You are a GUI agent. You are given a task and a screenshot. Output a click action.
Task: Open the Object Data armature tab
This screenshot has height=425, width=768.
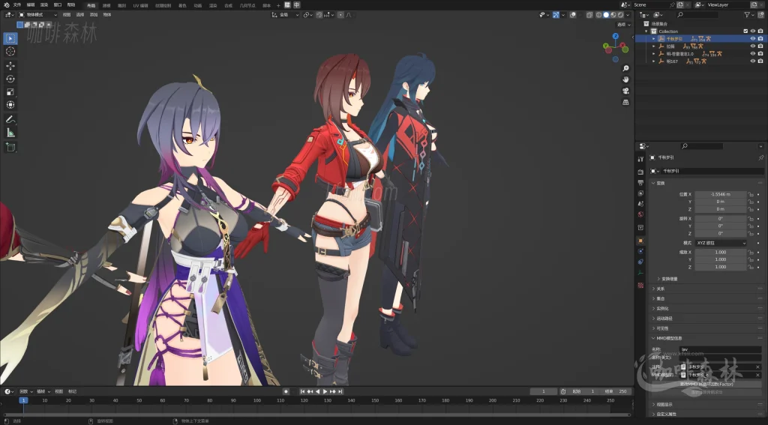[x=640, y=273]
